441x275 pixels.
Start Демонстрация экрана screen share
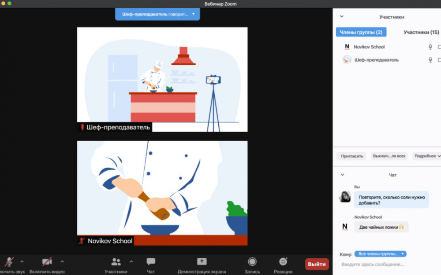202,261
